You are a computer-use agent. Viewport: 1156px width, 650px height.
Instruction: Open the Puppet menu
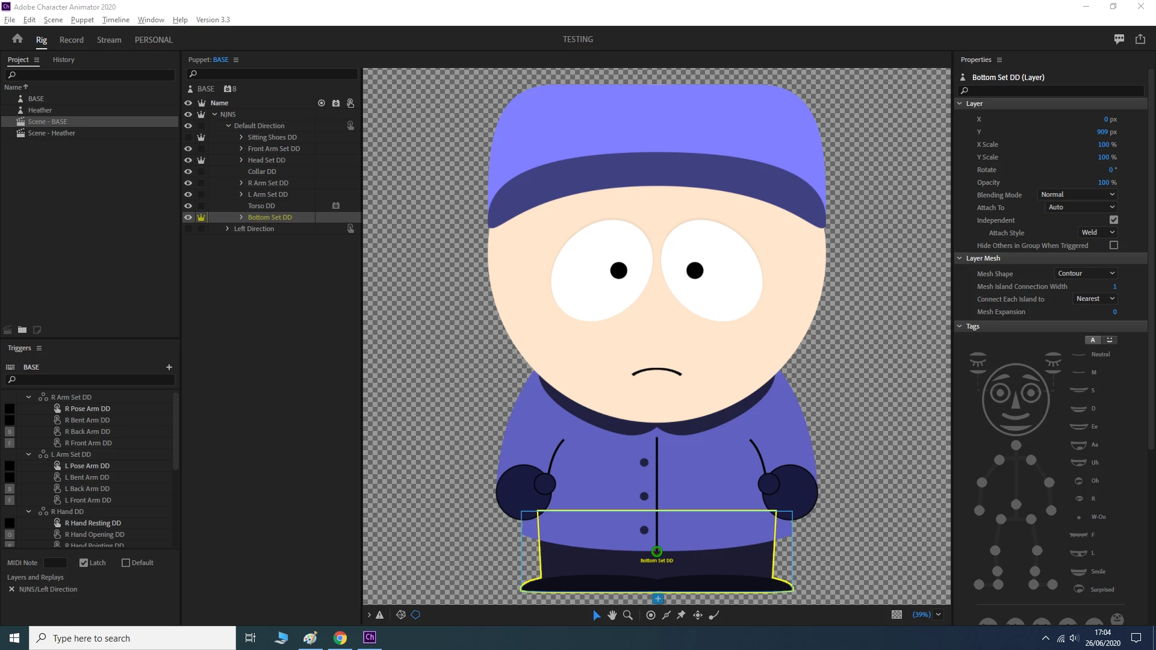pyautogui.click(x=82, y=20)
